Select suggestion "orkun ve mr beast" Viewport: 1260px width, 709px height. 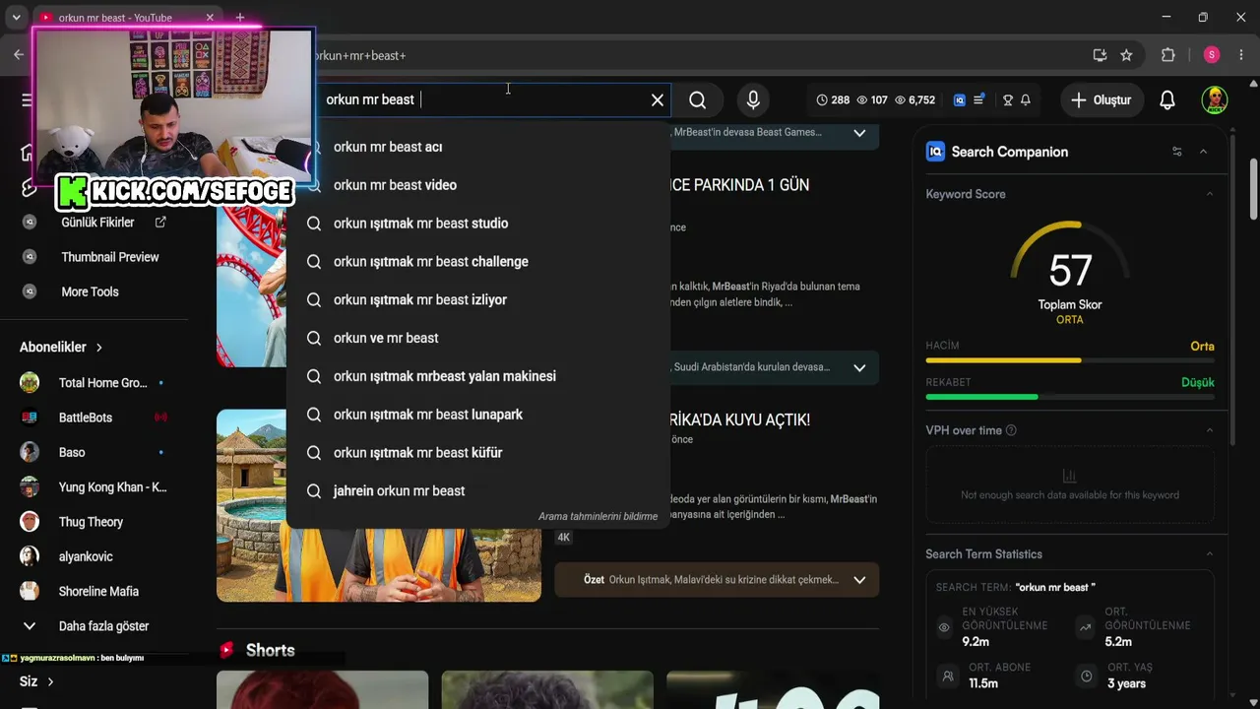click(x=478, y=338)
